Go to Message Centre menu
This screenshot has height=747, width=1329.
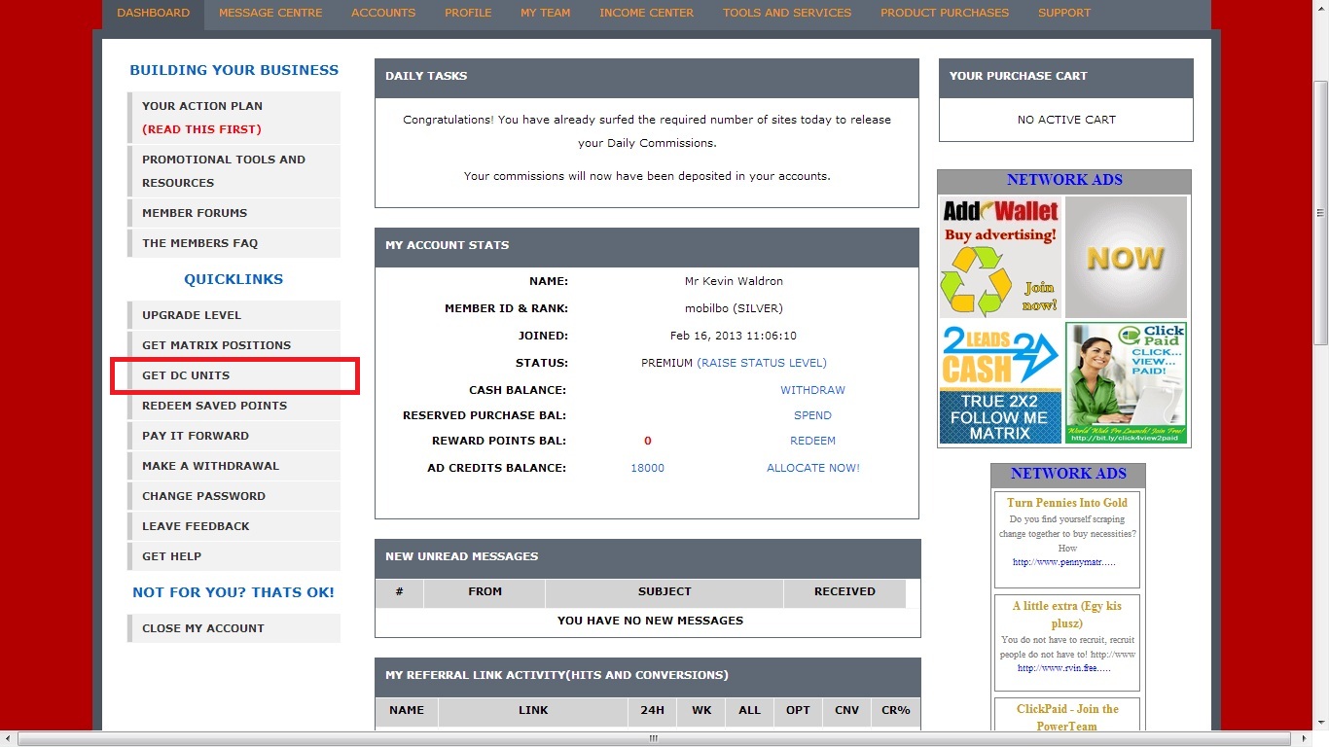pos(269,13)
